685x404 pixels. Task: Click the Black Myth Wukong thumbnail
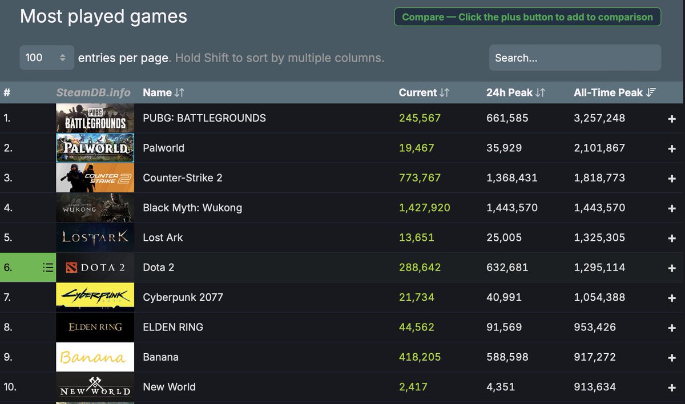coord(95,208)
